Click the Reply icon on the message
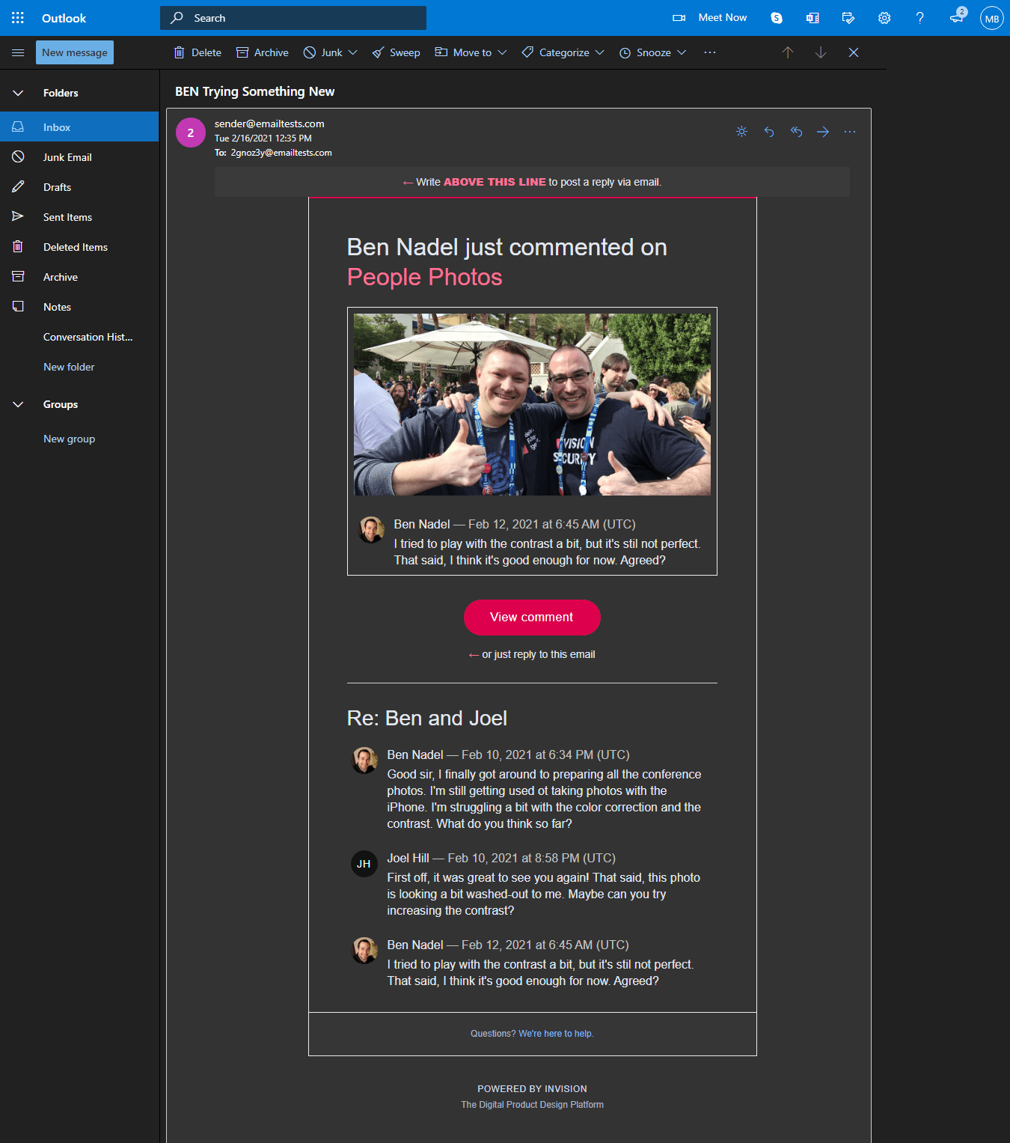The width and height of the screenshot is (1010, 1143). [x=769, y=132]
